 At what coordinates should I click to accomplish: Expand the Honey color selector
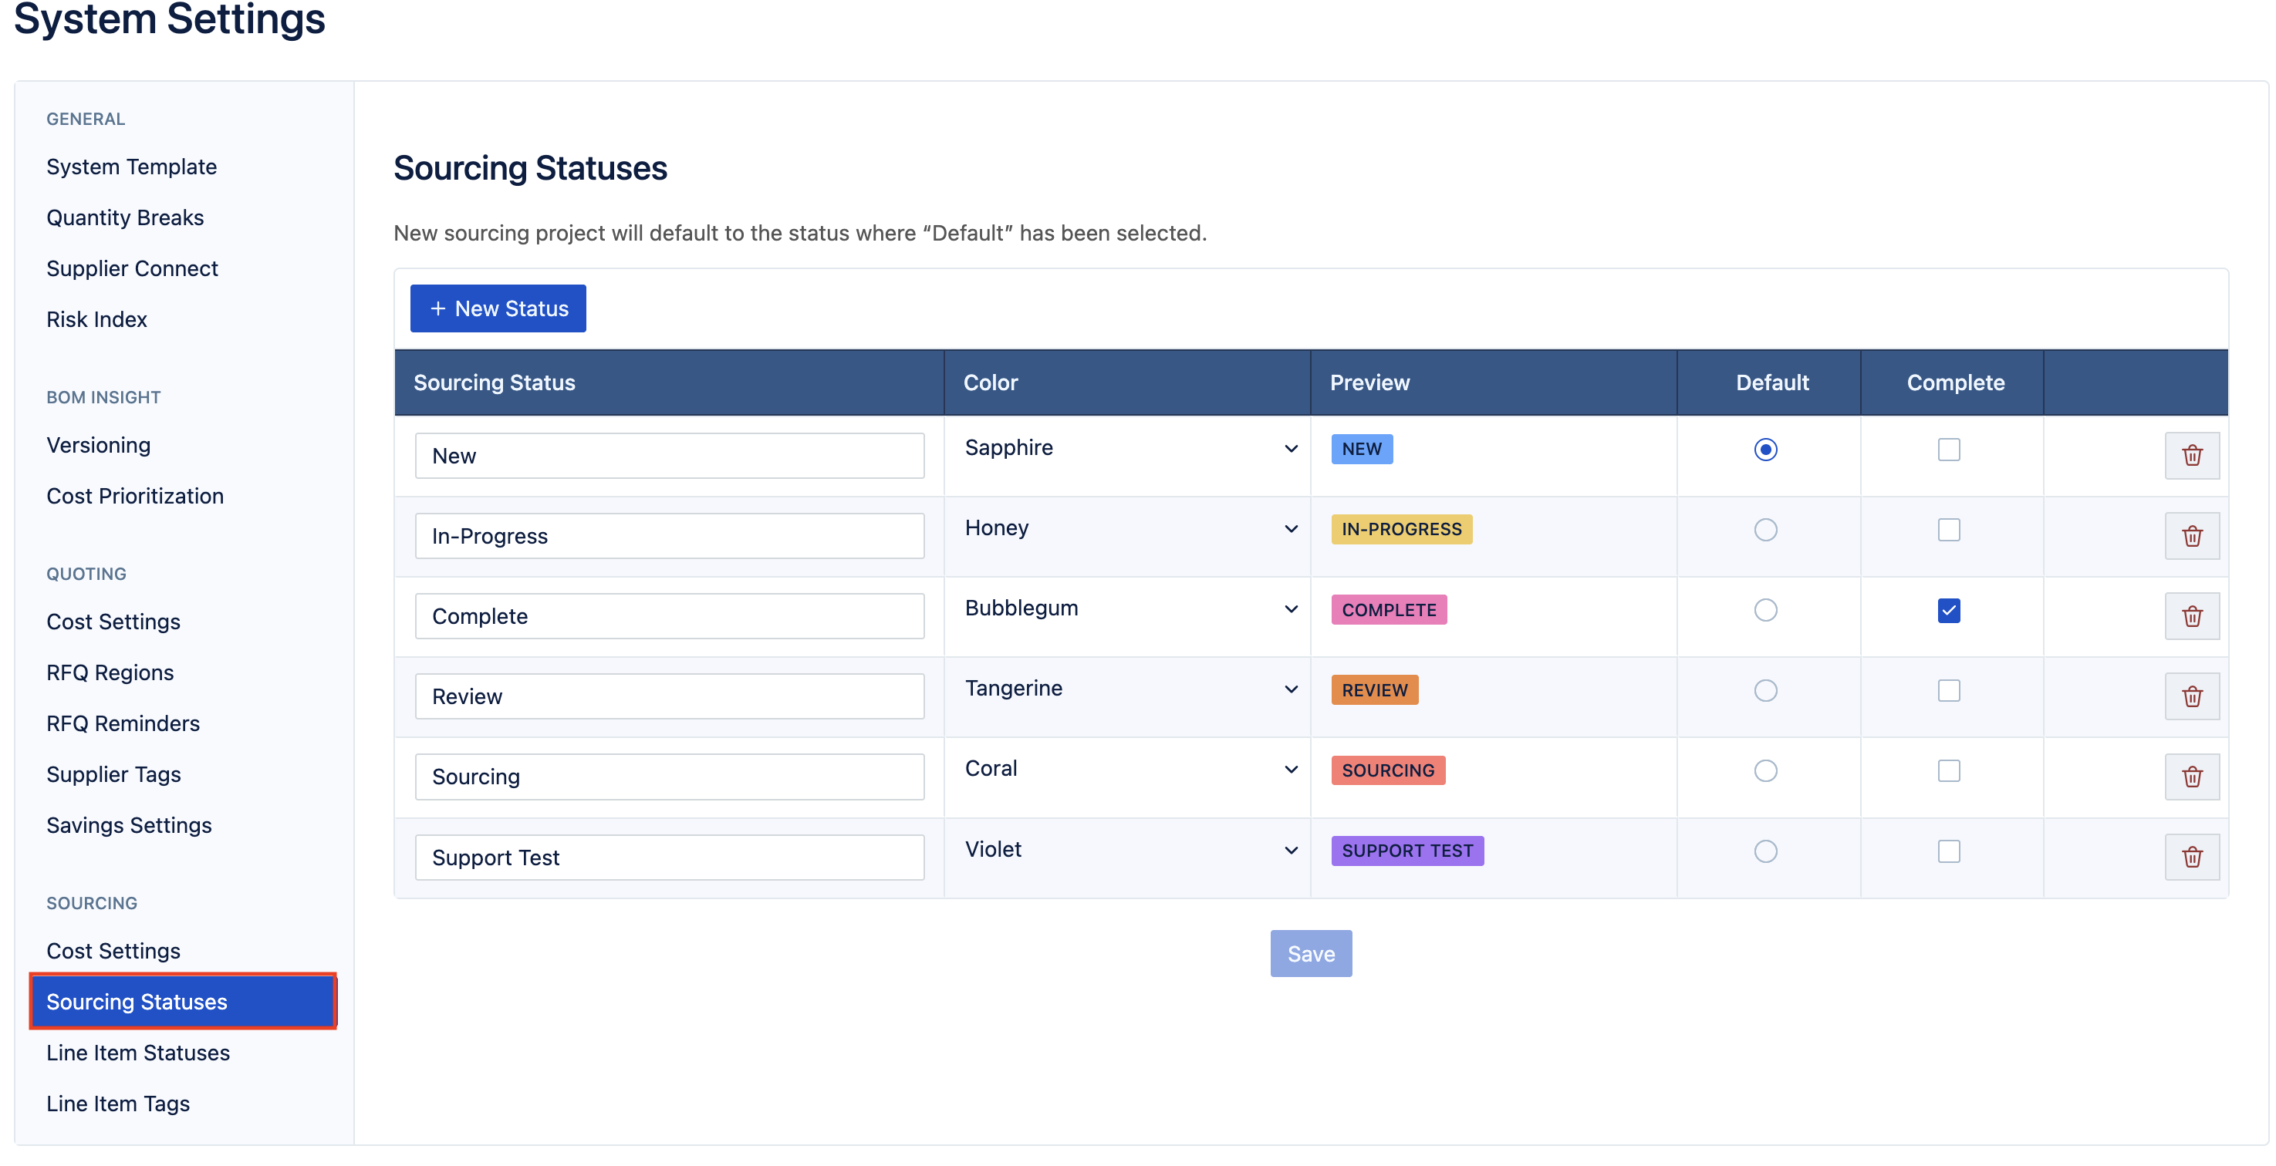(1130, 528)
